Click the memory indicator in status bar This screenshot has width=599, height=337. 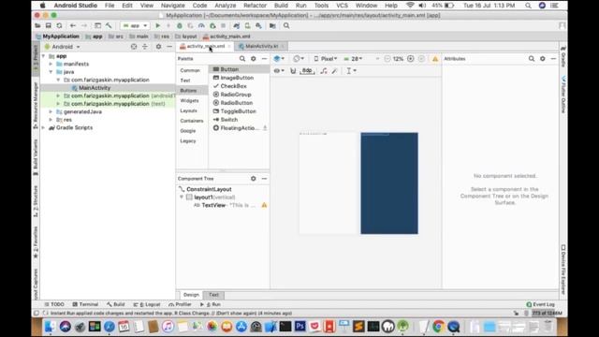click(x=547, y=313)
